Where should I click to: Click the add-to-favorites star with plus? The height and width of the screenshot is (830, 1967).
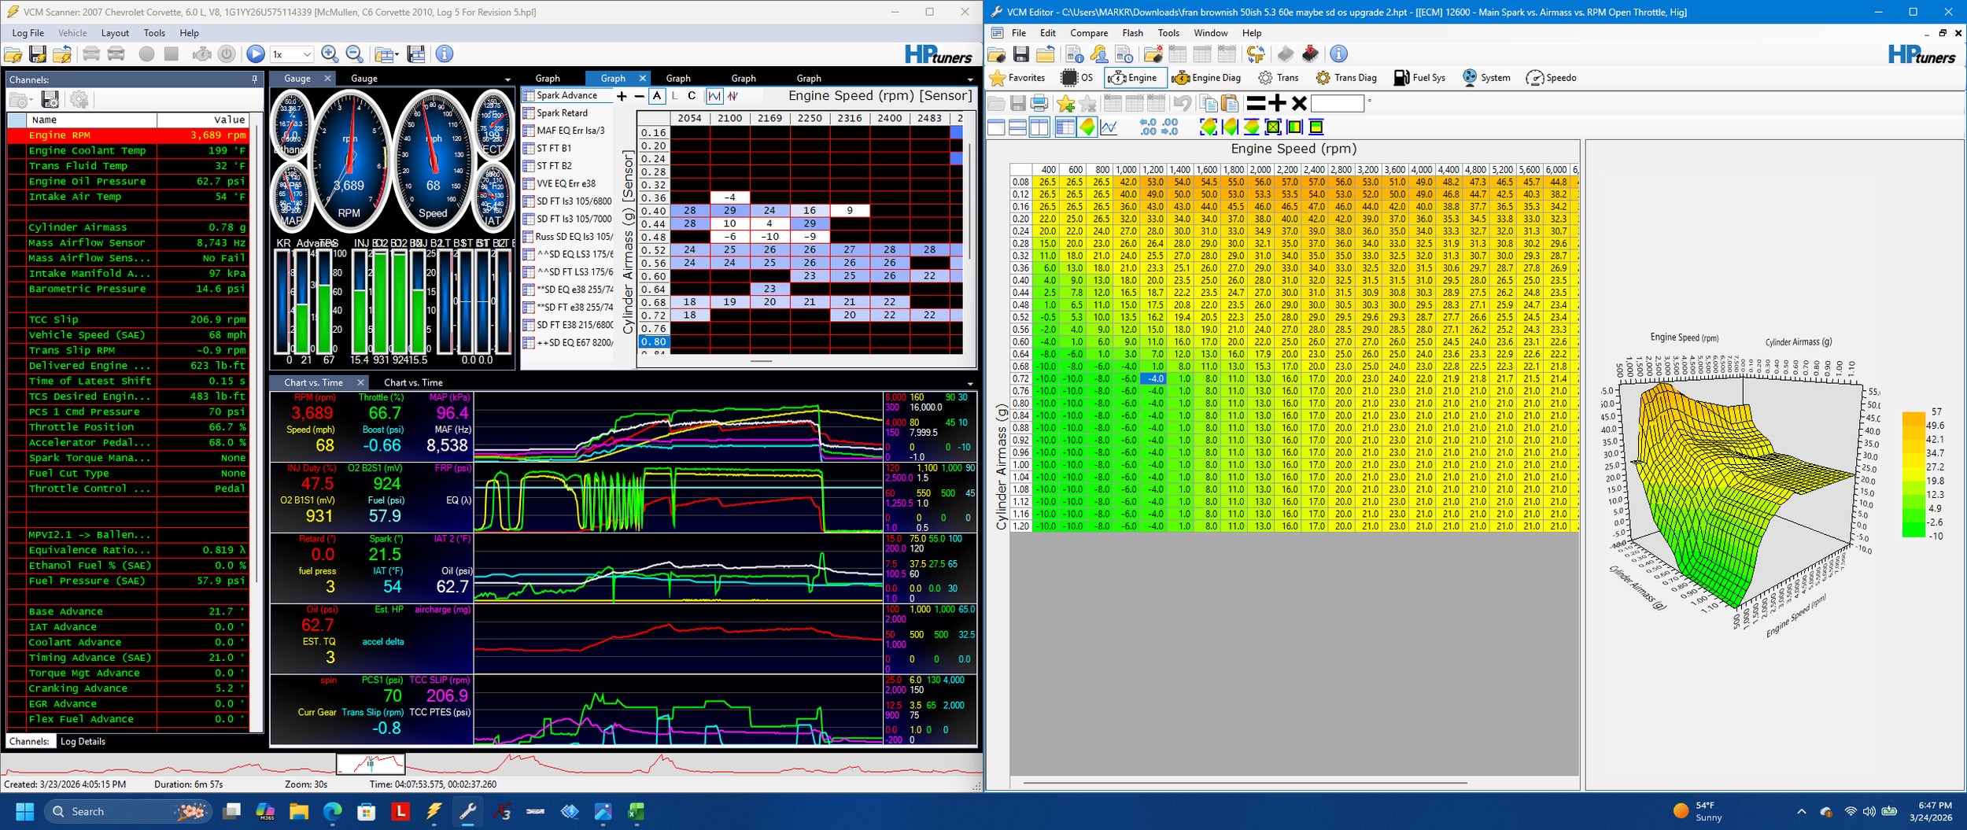pyautogui.click(x=1065, y=103)
